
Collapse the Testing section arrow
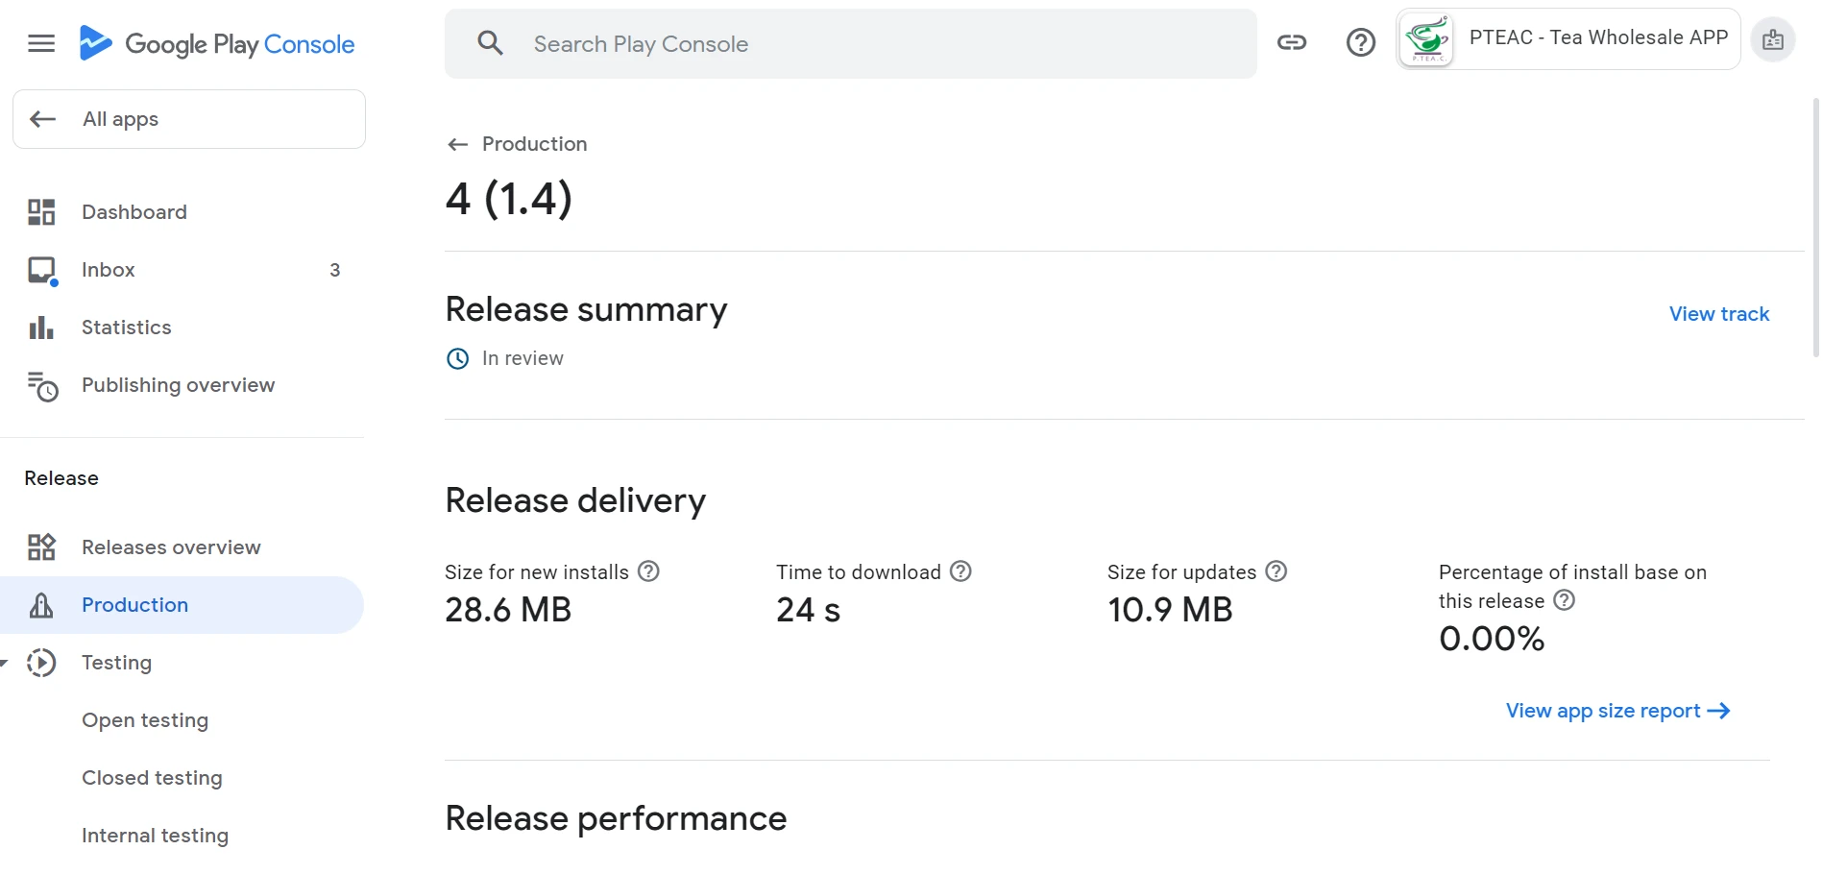coord(5,663)
